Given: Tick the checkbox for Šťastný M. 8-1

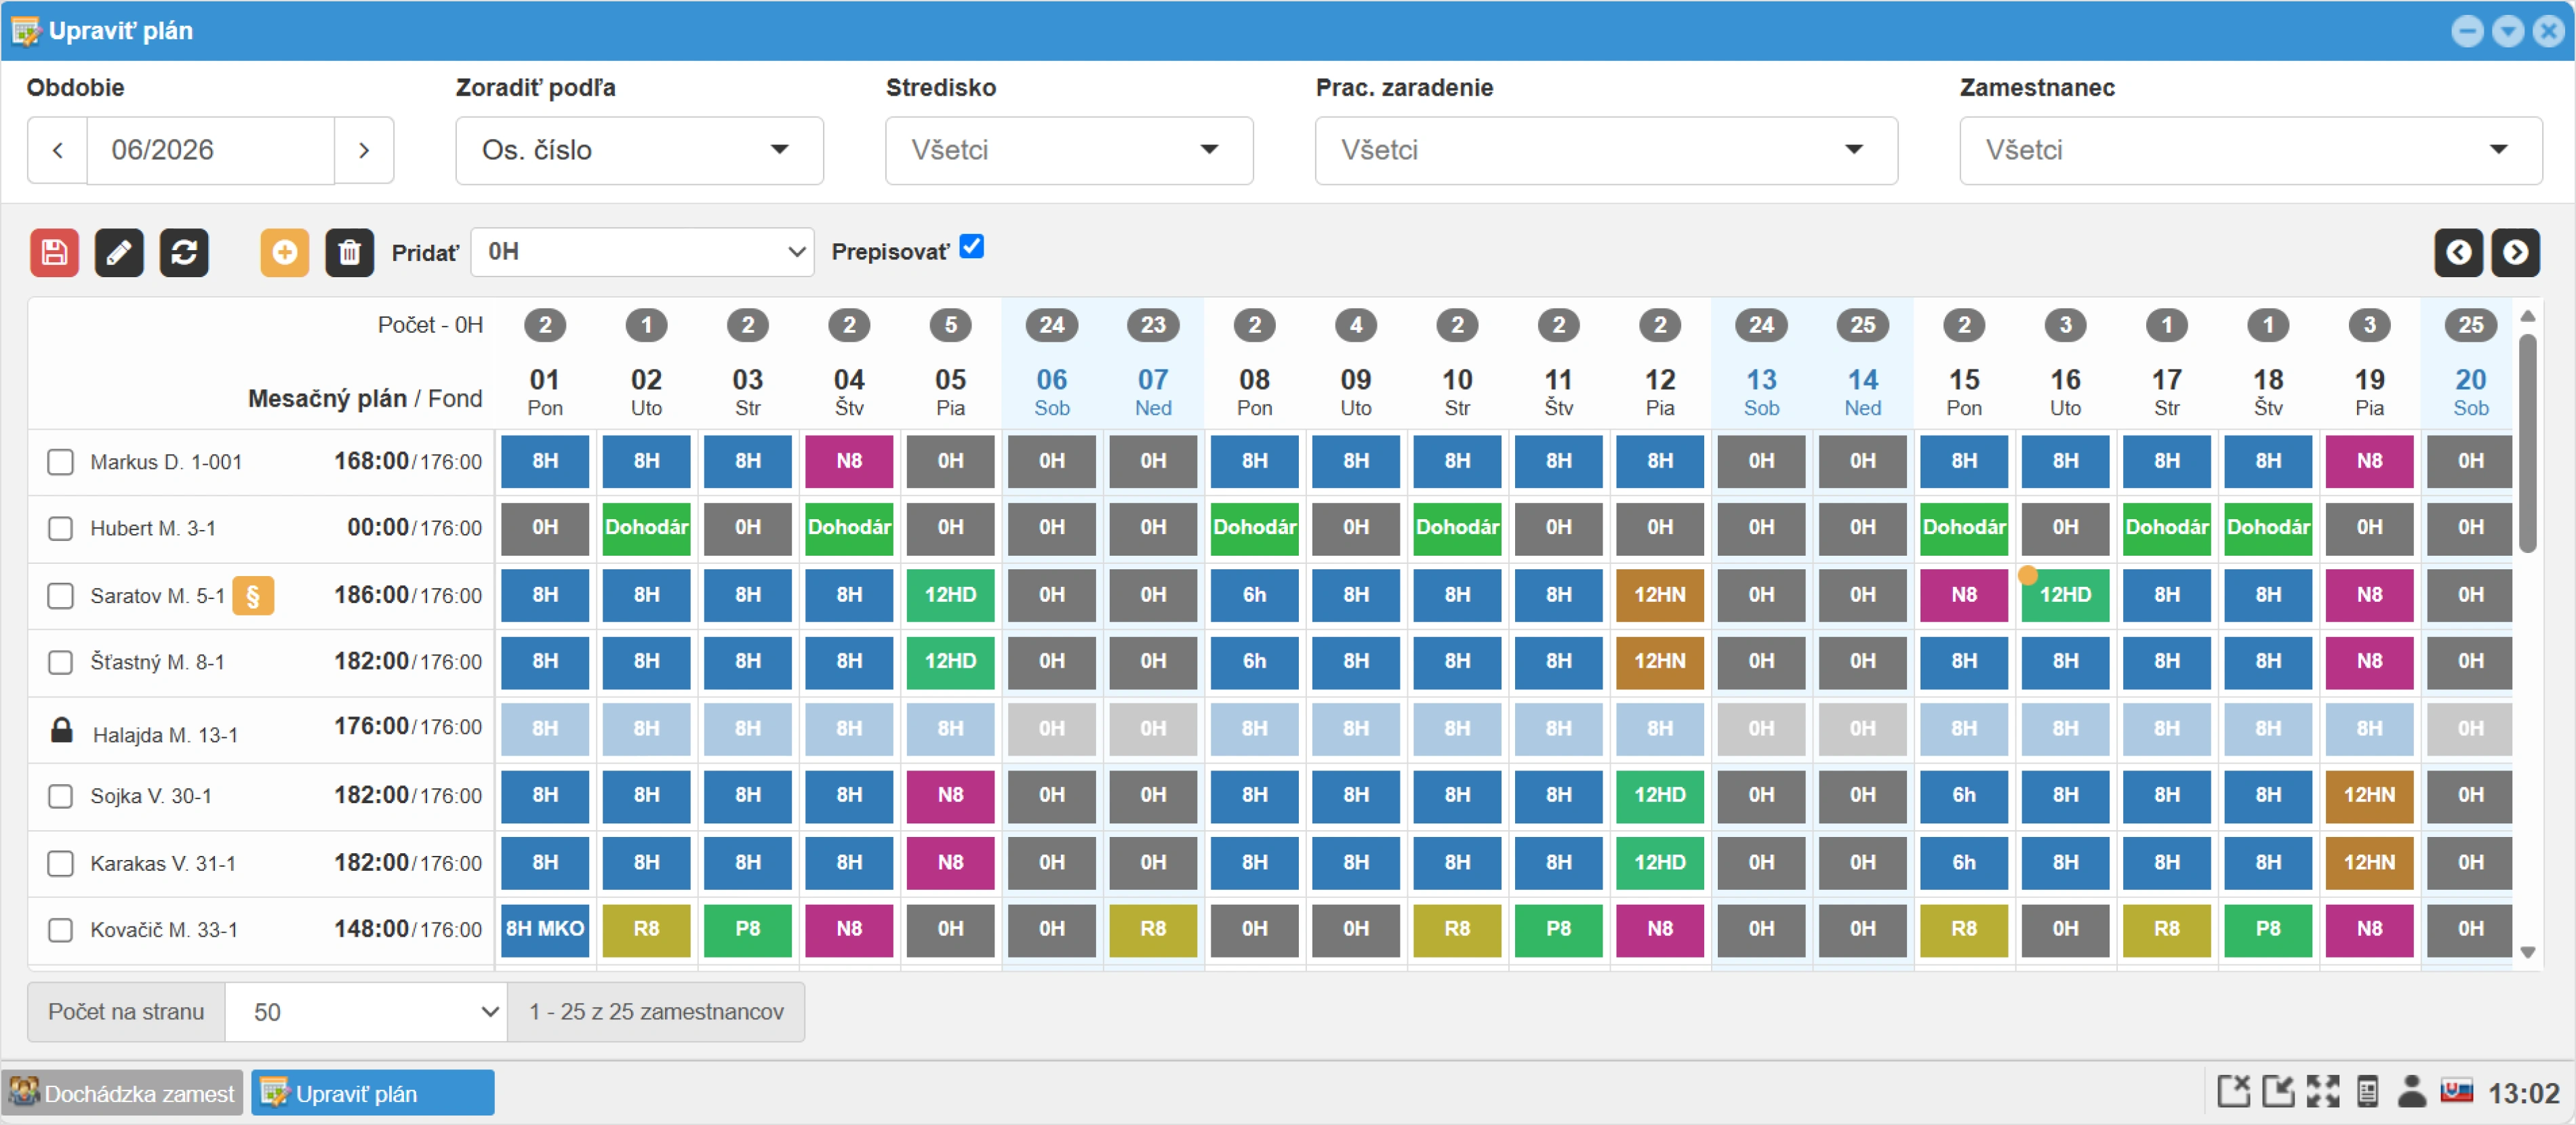Looking at the screenshot, I should 61,662.
